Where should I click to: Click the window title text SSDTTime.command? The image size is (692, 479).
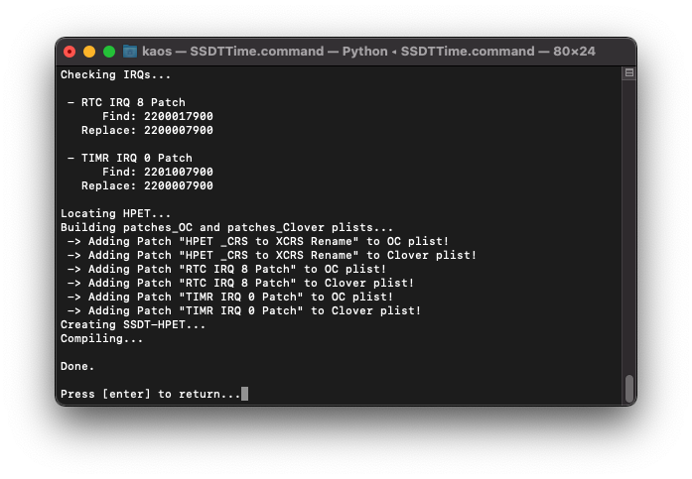click(268, 51)
